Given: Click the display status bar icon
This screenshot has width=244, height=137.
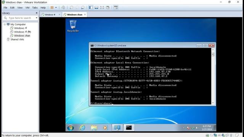Looking at the screenshot, I should 227,135.
